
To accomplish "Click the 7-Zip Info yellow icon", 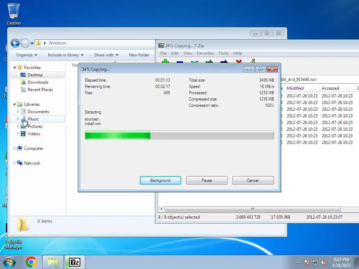I will pos(253,61).
